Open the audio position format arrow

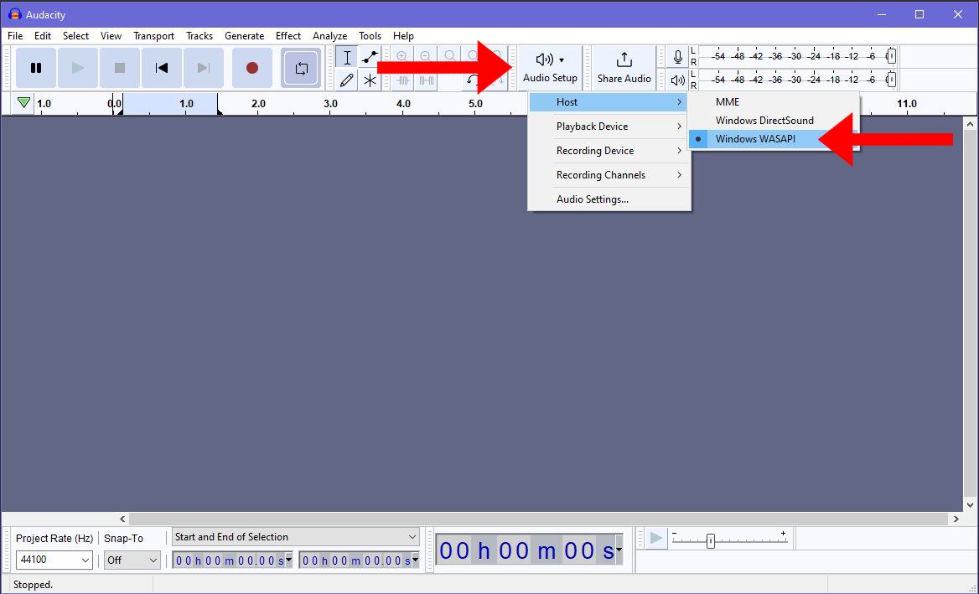click(x=619, y=550)
